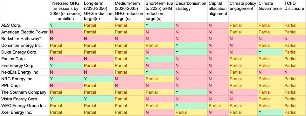The width and height of the screenshot is (306, 116).
Task: Click the Decarbonisation strategy column header
Action: click(x=191, y=11)
